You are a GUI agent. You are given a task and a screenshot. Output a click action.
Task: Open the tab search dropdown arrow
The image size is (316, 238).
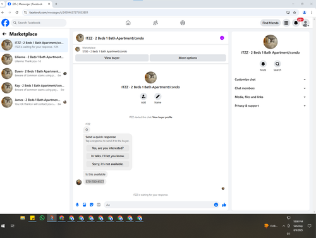[2, 4]
